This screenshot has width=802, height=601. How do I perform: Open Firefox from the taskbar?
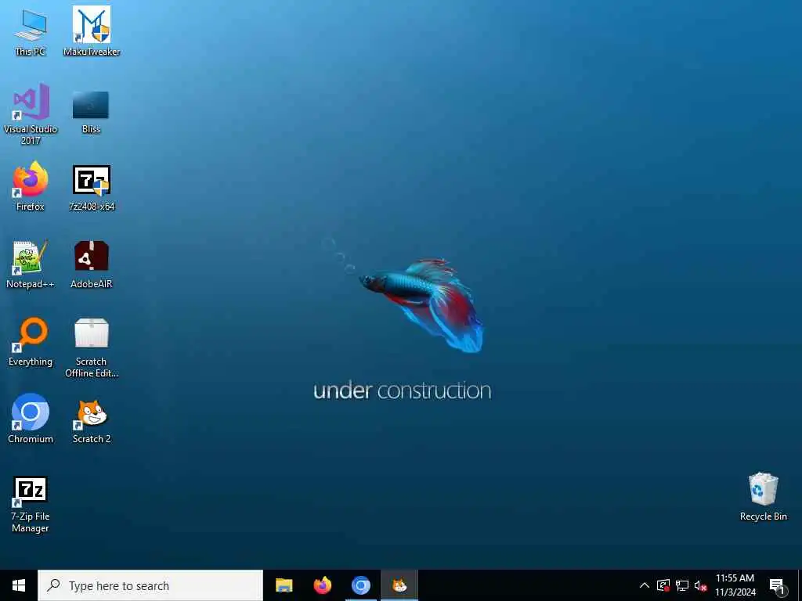[322, 585]
